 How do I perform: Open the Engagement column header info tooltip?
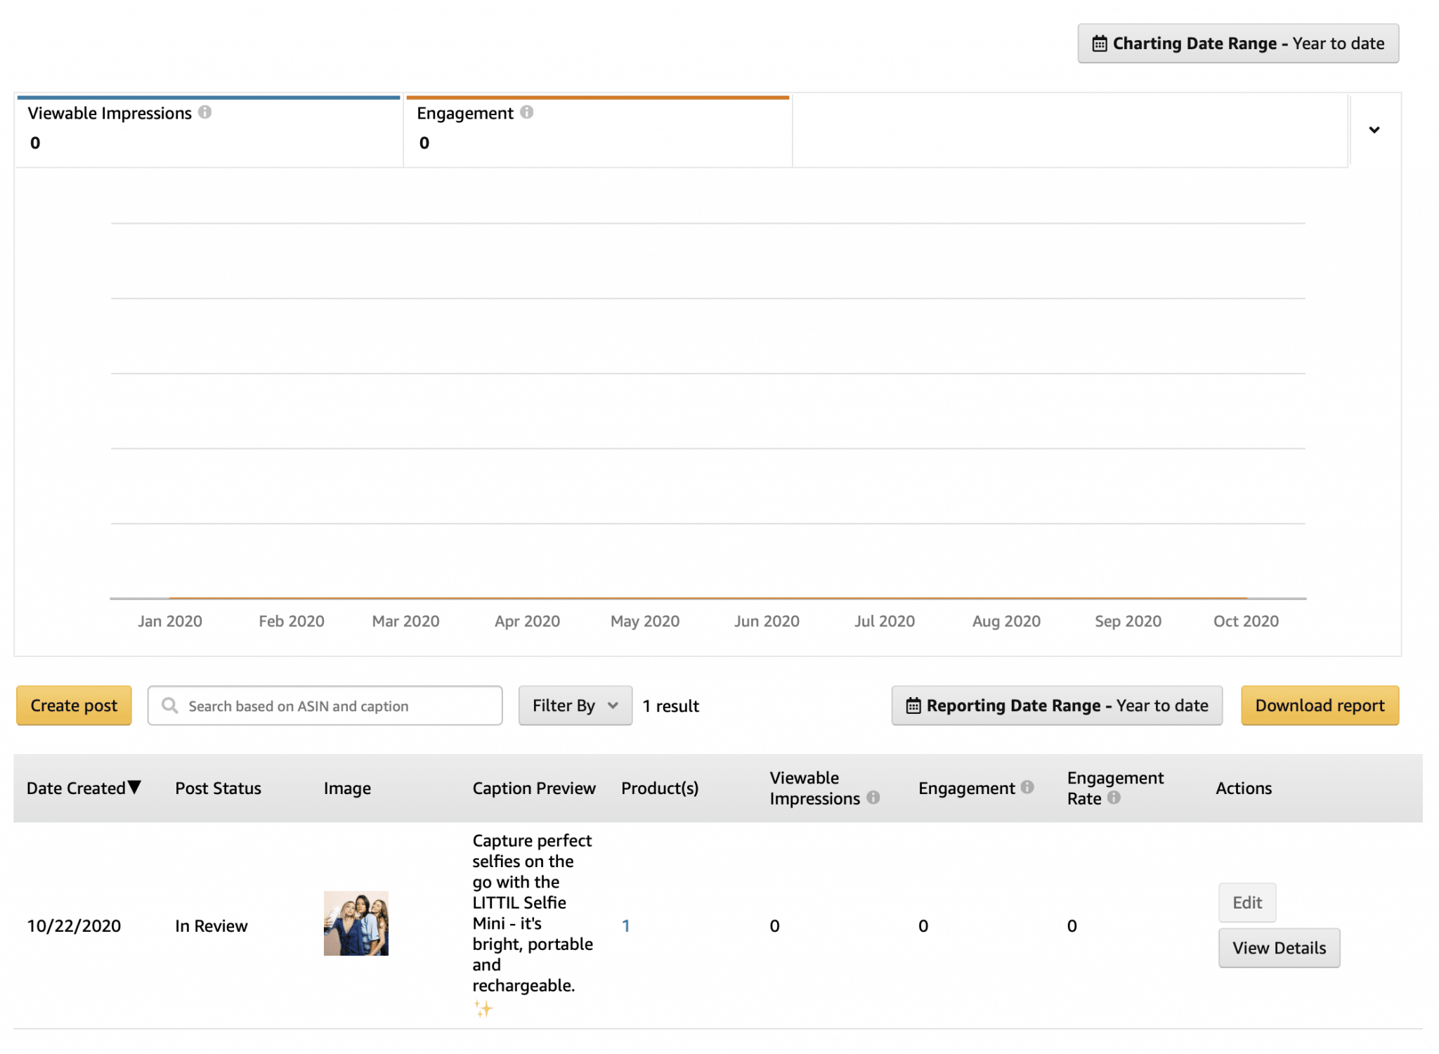pos(1027,788)
